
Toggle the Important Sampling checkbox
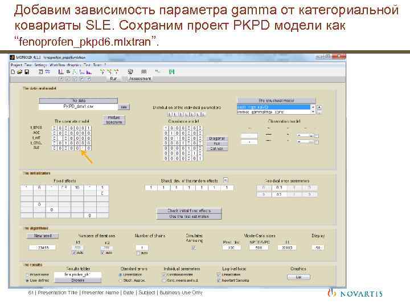pyautogui.click(x=219, y=281)
